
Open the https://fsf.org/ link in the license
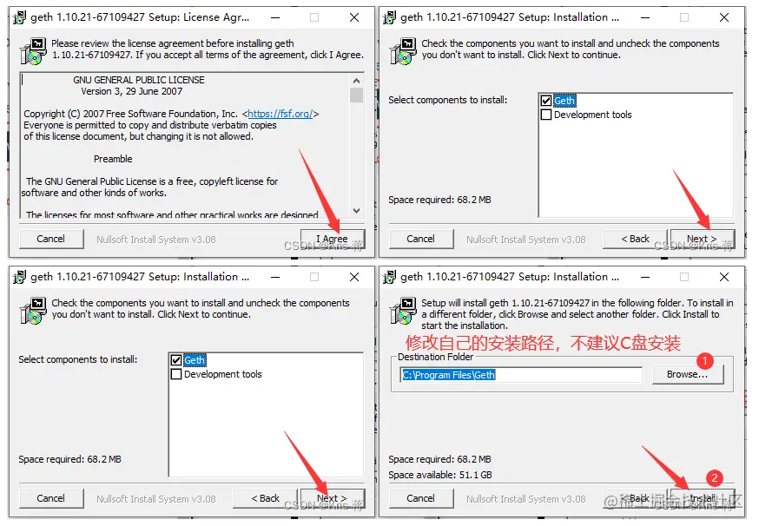280,114
